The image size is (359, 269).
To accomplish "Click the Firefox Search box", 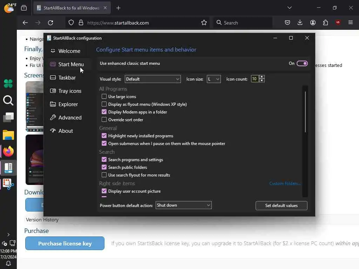I will (243, 23).
